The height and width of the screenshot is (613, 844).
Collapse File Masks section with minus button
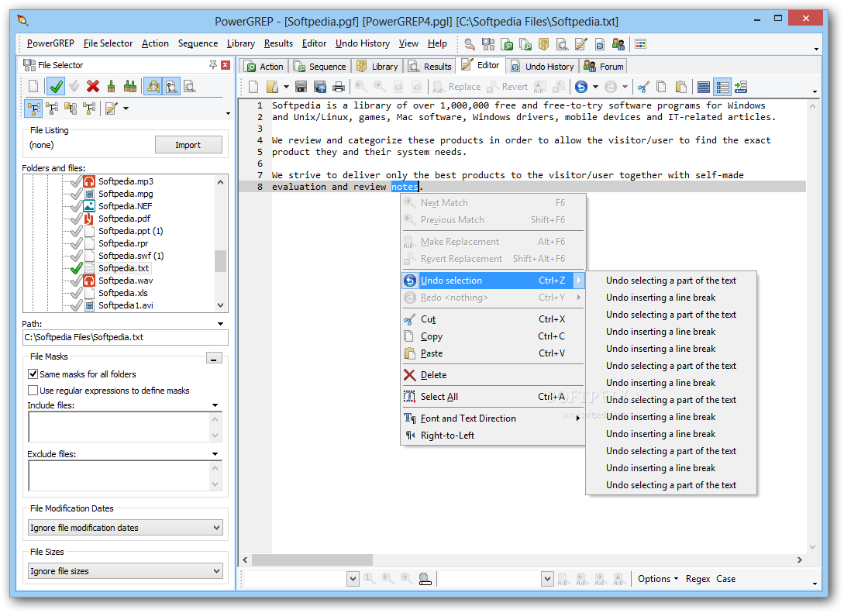(214, 358)
